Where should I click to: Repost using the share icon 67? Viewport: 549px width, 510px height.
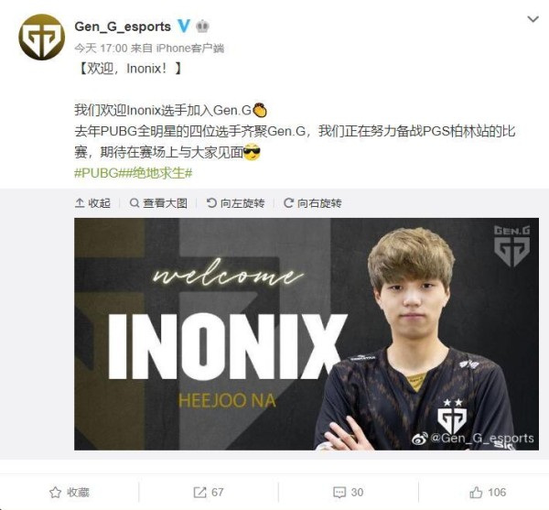(209, 492)
